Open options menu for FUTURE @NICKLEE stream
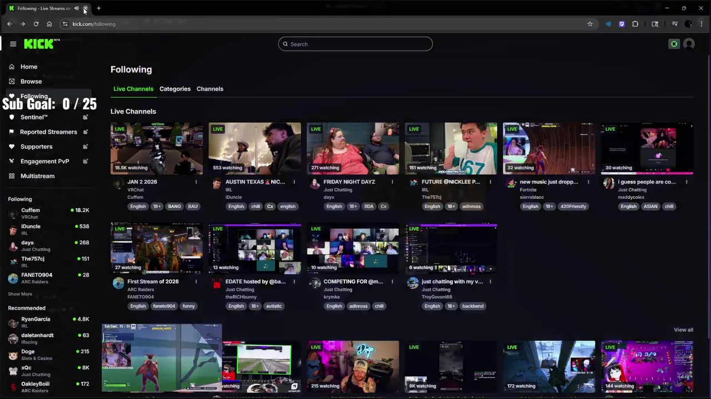 tap(490, 182)
